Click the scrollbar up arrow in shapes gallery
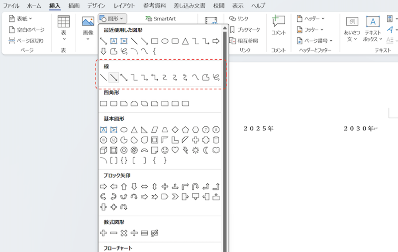398x252 pixels. [x=225, y=28]
